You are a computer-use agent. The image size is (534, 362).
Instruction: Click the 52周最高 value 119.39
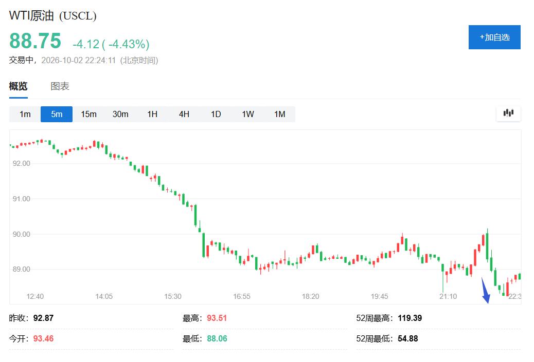point(410,318)
